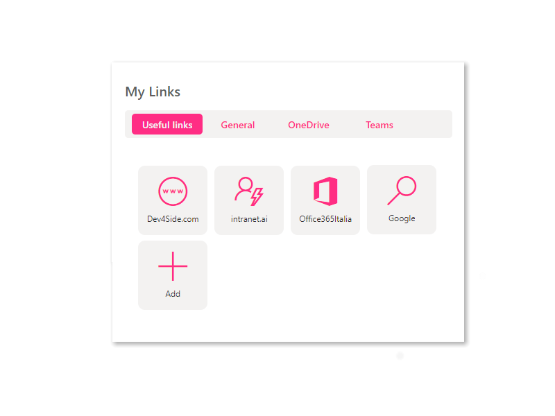Click the Add text label
Screen dimensions: 555x416
[173, 293]
